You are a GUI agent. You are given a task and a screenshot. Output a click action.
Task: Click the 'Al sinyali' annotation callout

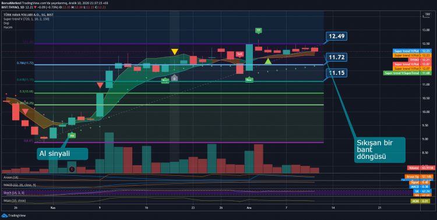point(62,154)
